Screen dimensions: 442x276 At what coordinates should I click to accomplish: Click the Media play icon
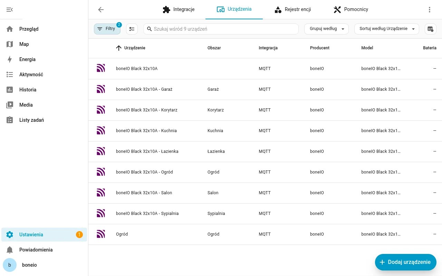(10, 105)
